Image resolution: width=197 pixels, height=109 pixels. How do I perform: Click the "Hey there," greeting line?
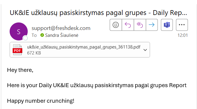20,70
